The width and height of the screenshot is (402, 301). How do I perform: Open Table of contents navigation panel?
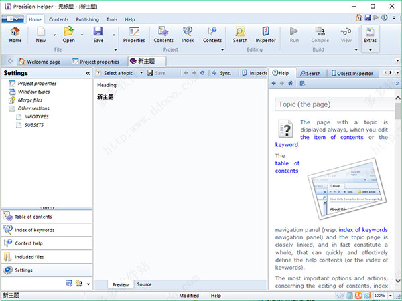47,217
